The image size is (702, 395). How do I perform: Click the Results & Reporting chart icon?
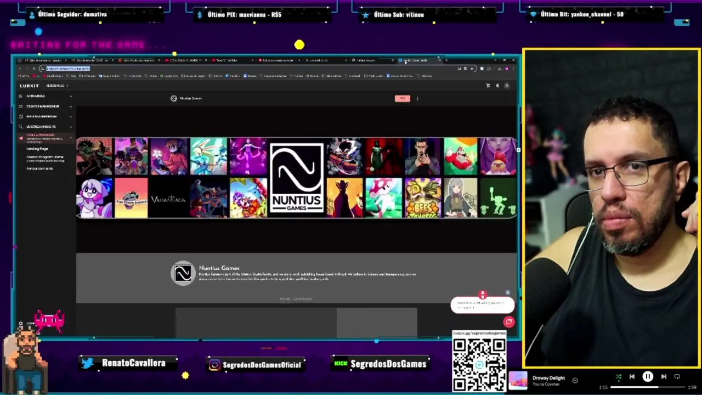coord(21,116)
